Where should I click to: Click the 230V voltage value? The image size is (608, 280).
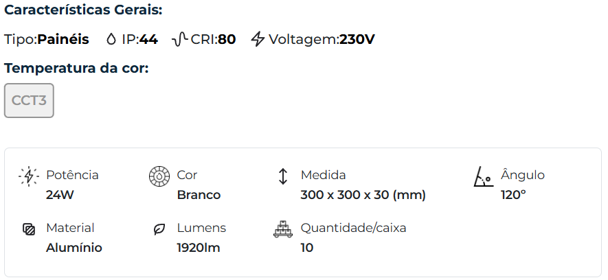coord(357,39)
